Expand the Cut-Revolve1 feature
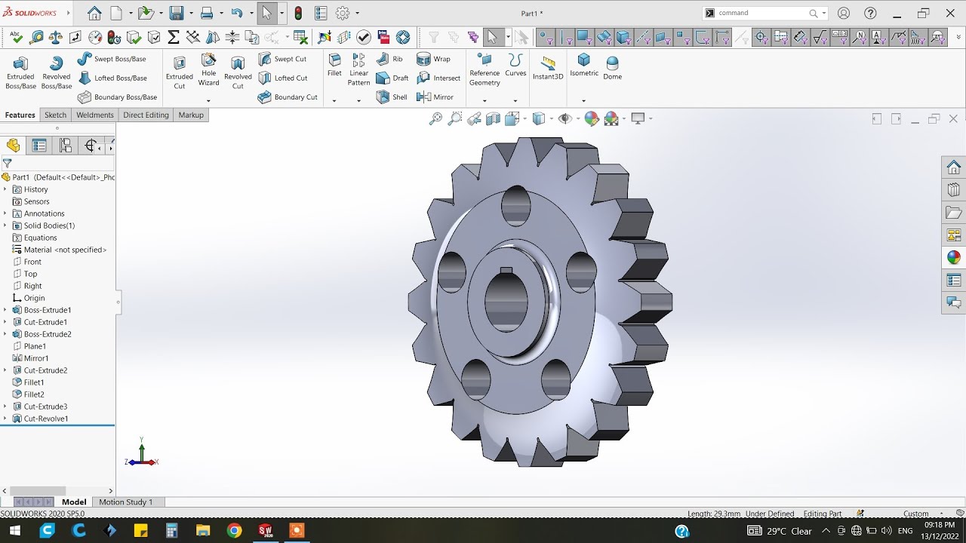 (x=5, y=419)
